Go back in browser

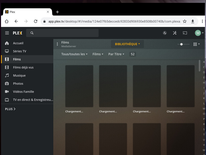click(x=16, y=21)
